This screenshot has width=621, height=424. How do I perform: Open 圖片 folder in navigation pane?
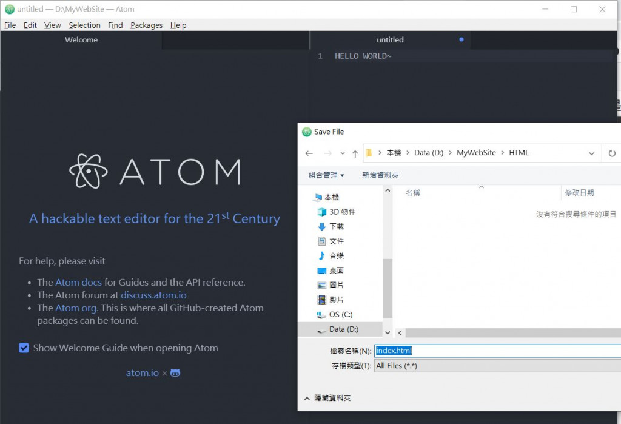tap(331, 285)
